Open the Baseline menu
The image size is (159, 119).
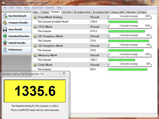pyautogui.click(x=50, y=8)
